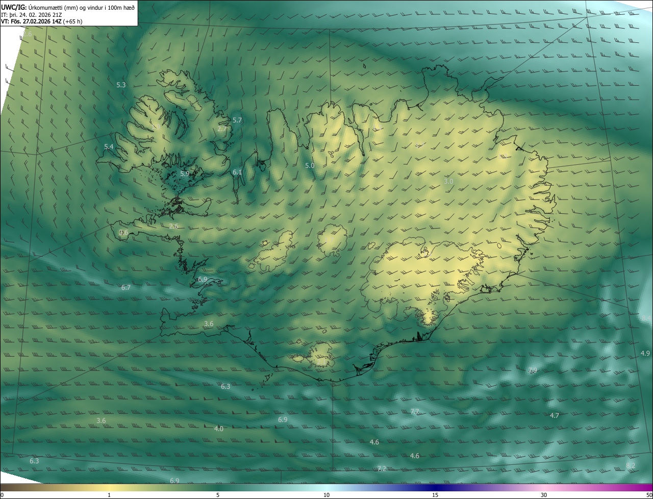Click the color scale tick label 5
The image size is (653, 499).
coord(218,495)
